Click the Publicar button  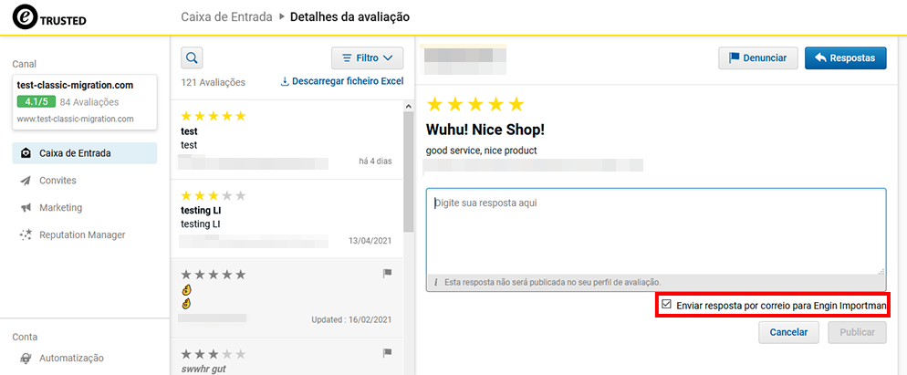[x=857, y=333]
